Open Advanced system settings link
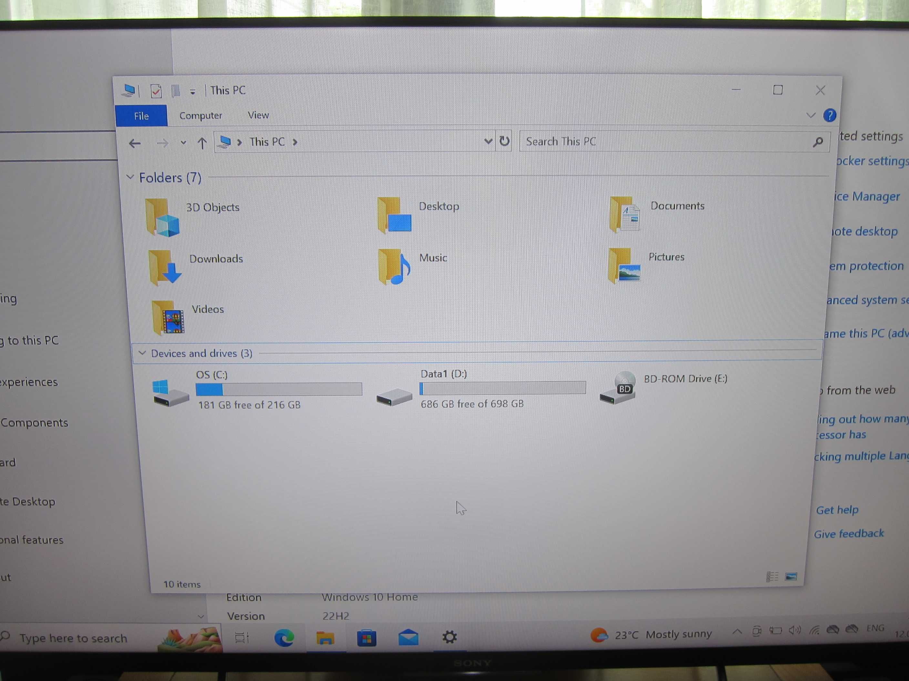This screenshot has height=681, width=909. click(867, 300)
